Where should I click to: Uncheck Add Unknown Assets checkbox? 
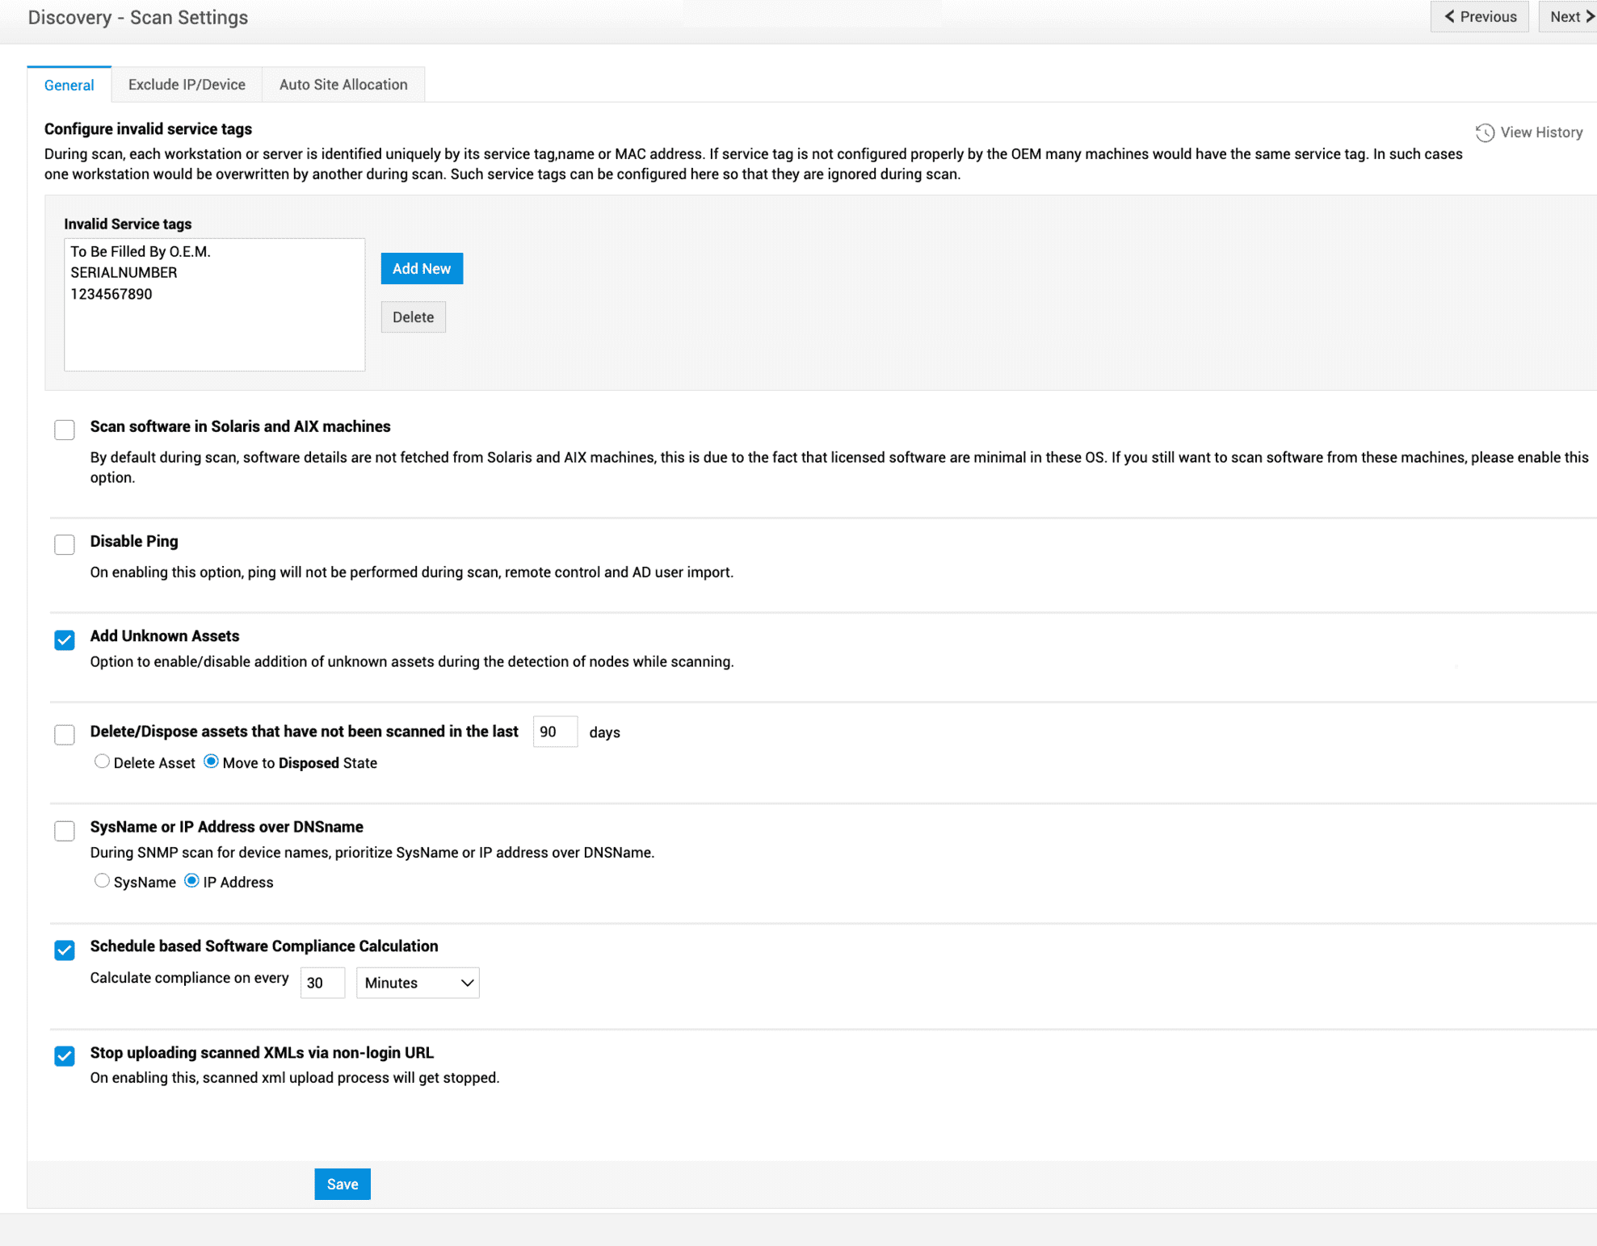65,640
